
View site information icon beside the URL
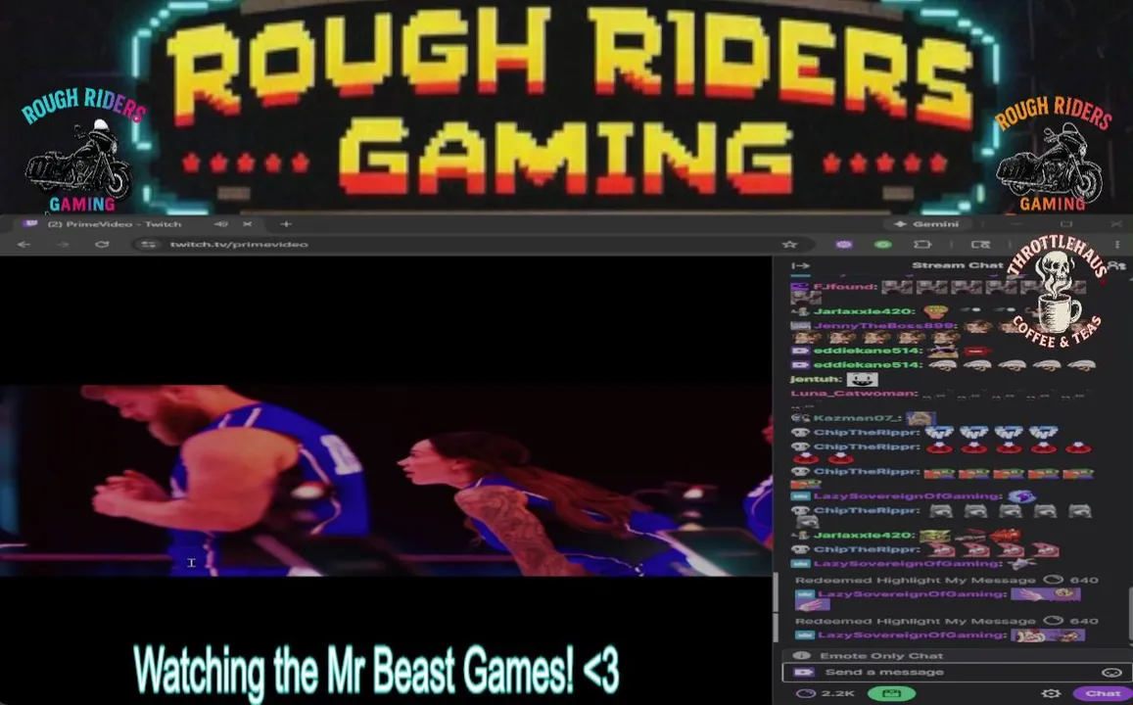148,244
